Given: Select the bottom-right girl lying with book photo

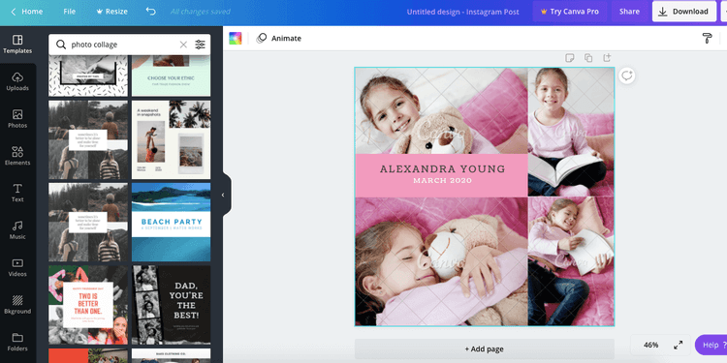Looking at the screenshot, I should (571, 261).
